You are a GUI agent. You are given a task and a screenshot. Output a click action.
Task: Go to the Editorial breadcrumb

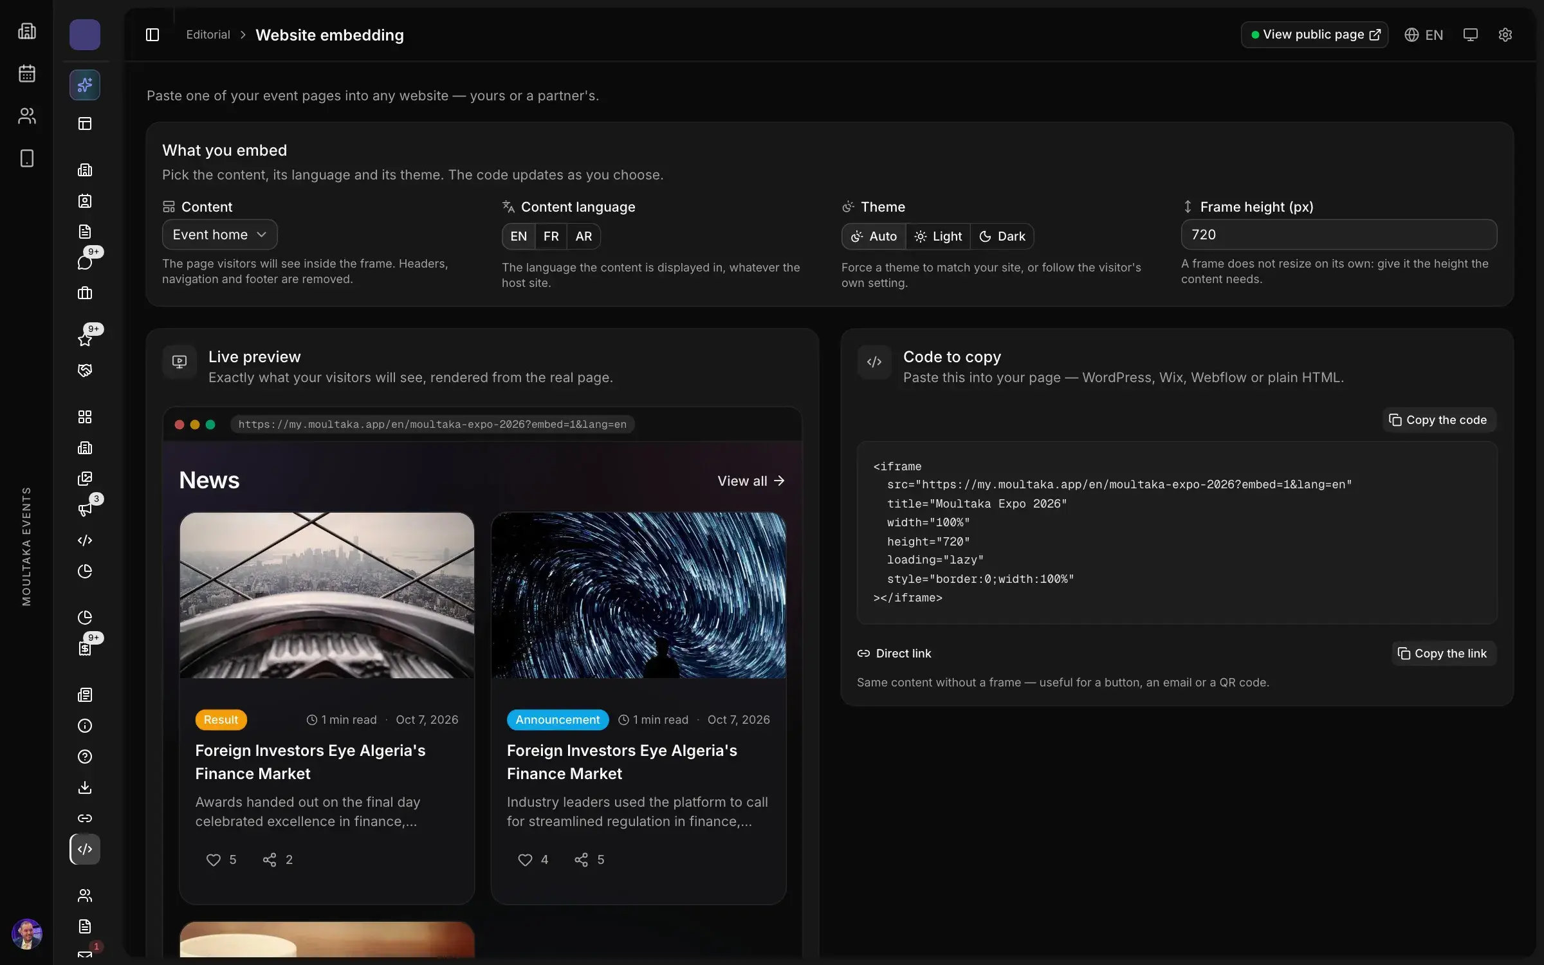(208, 35)
